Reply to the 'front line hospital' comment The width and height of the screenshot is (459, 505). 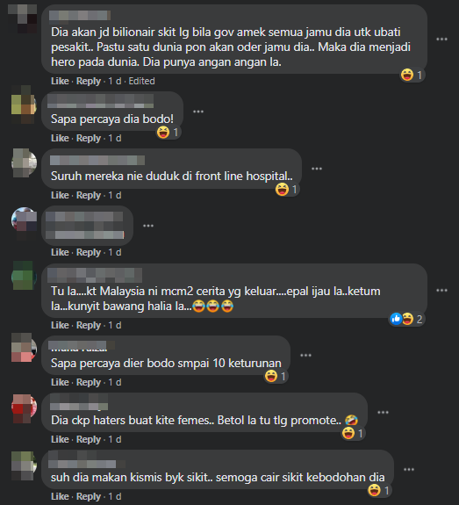pos(89,195)
